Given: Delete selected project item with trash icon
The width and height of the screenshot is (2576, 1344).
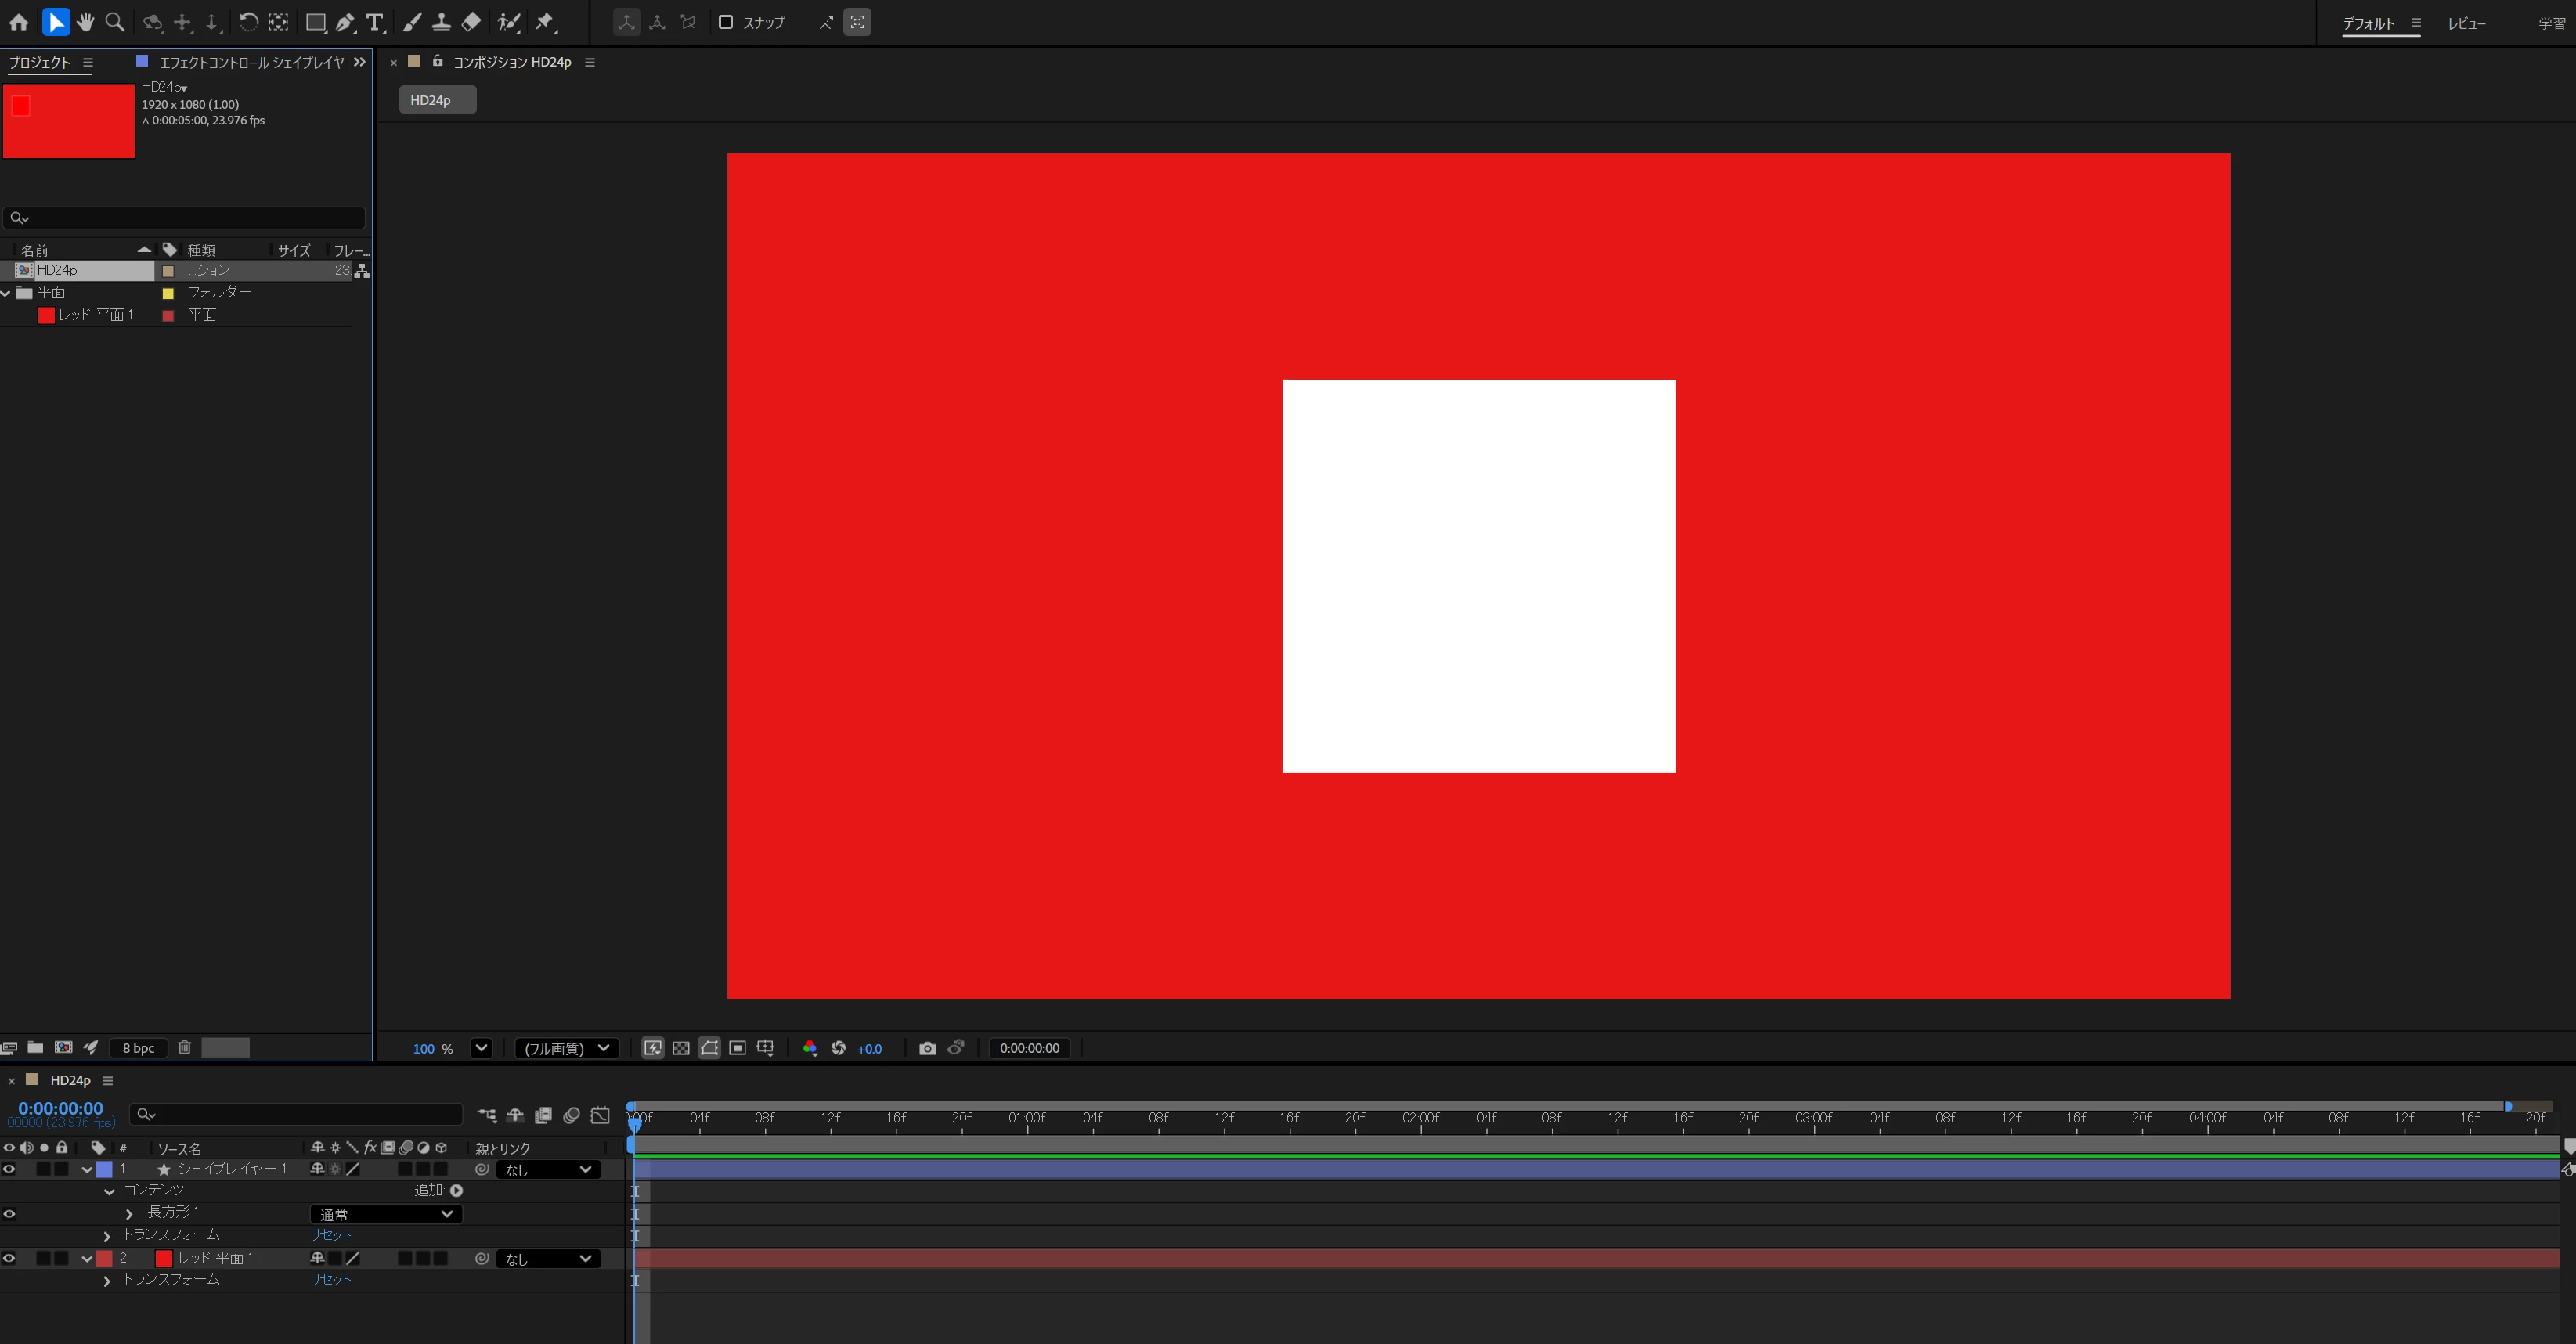Looking at the screenshot, I should 184,1047.
